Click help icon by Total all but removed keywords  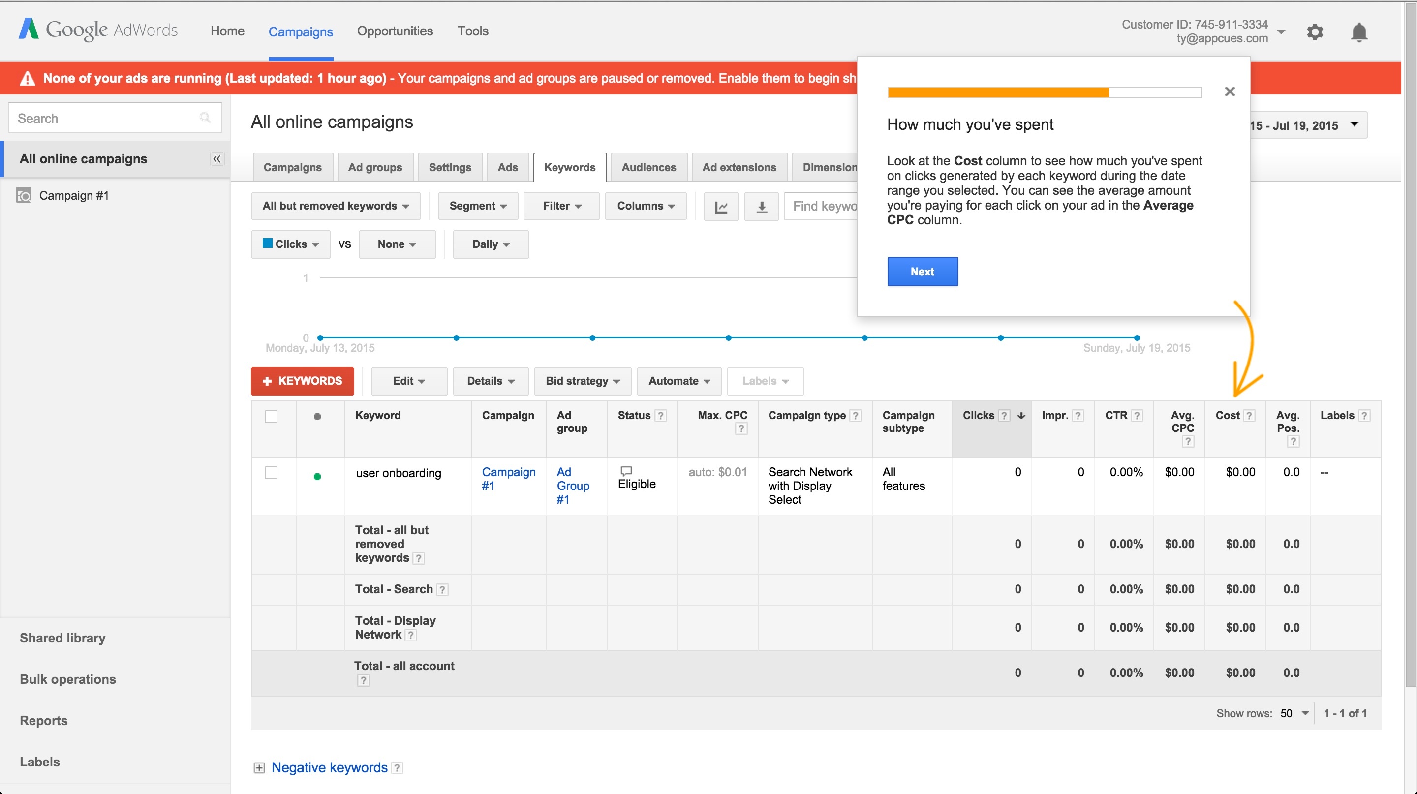(x=419, y=559)
